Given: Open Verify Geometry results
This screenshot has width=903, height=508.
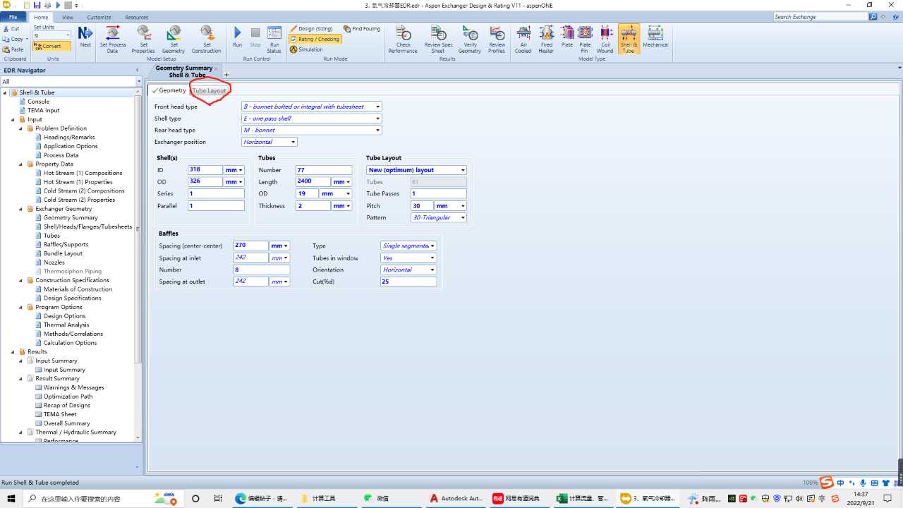Looking at the screenshot, I should pyautogui.click(x=470, y=39).
